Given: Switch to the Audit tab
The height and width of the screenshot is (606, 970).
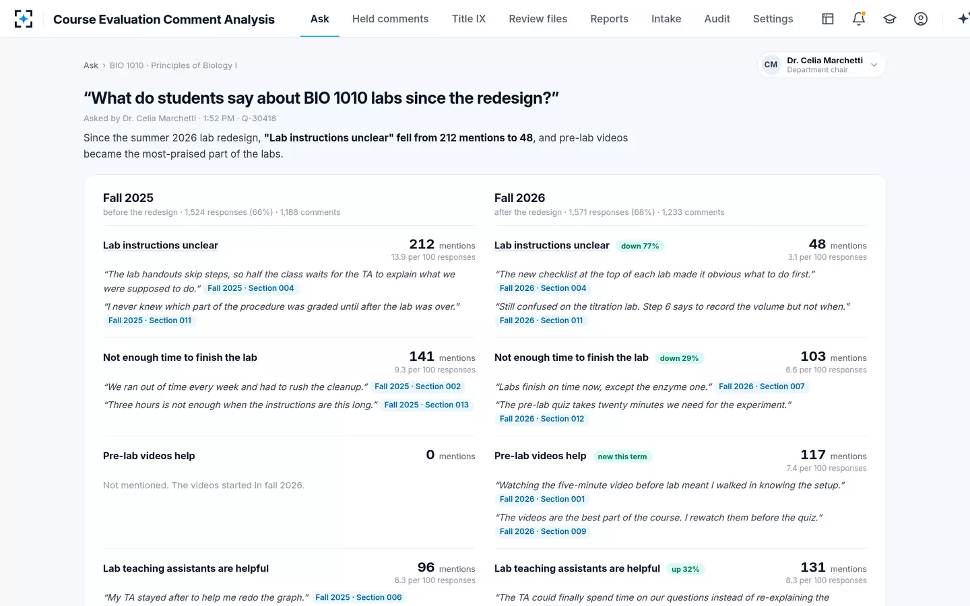Looking at the screenshot, I should [717, 19].
